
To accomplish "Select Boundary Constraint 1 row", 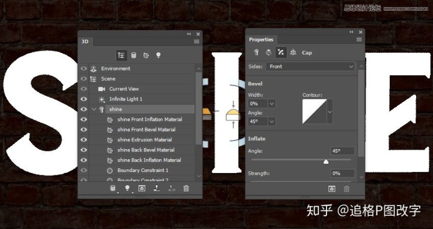I will [x=142, y=170].
